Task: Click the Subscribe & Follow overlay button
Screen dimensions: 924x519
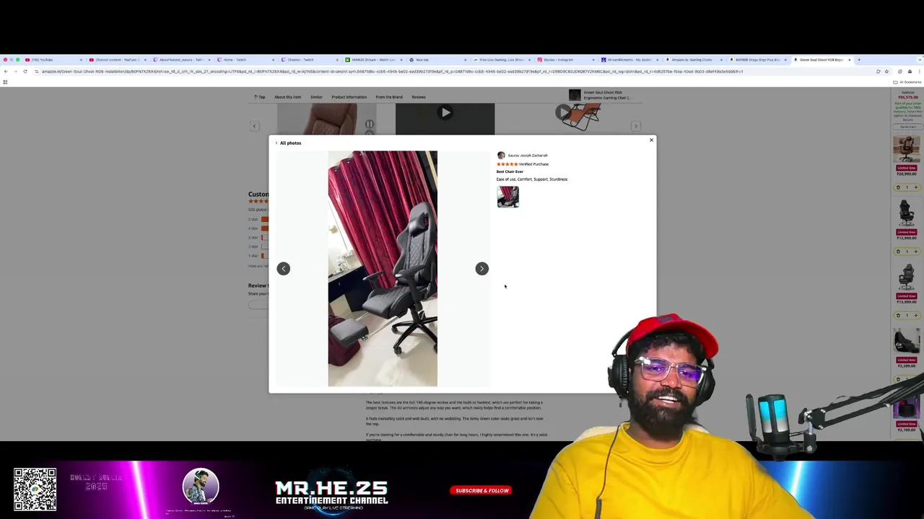Action: tap(481, 491)
